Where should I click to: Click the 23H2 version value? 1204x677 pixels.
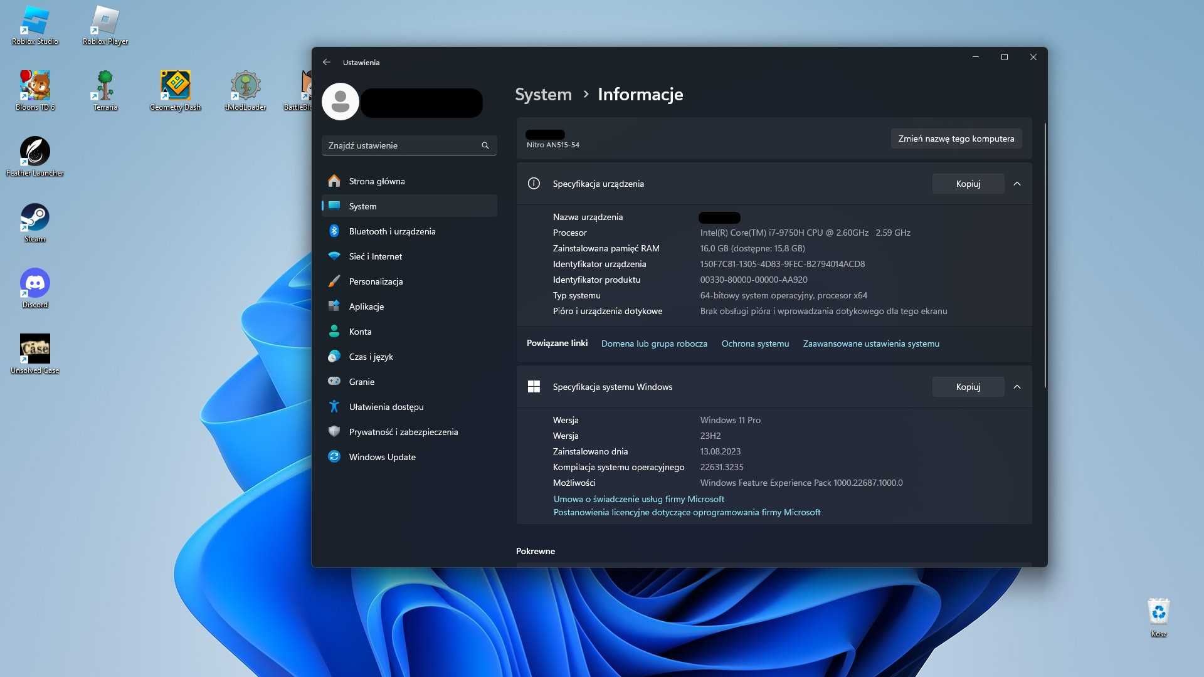710,436
